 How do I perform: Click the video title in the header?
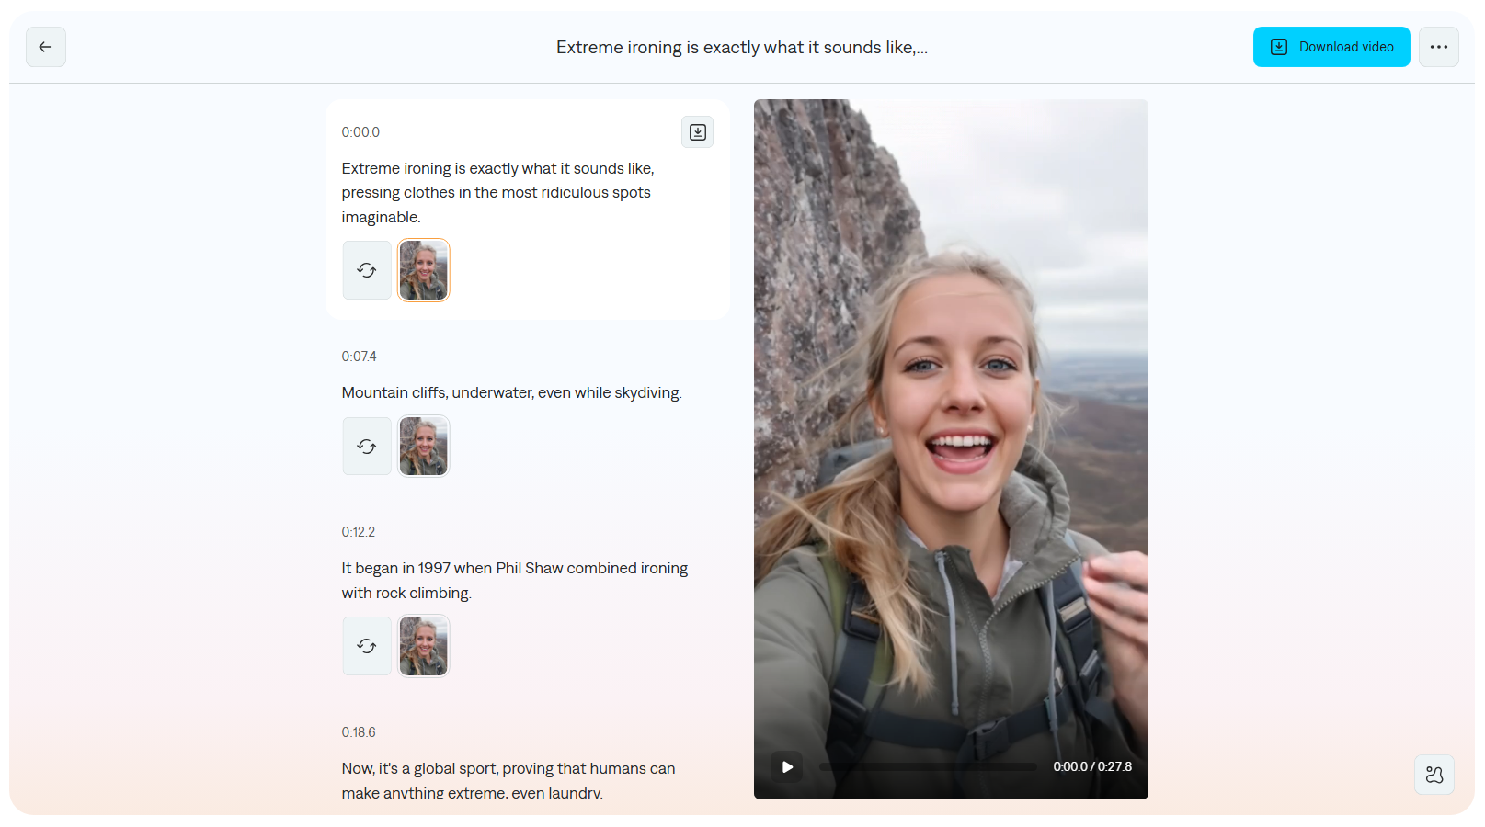741,47
